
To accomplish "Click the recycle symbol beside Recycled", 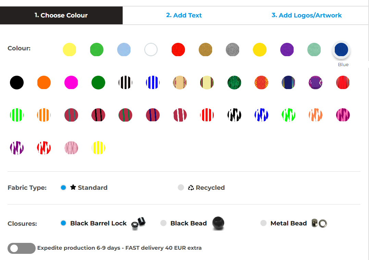I will 191,187.
